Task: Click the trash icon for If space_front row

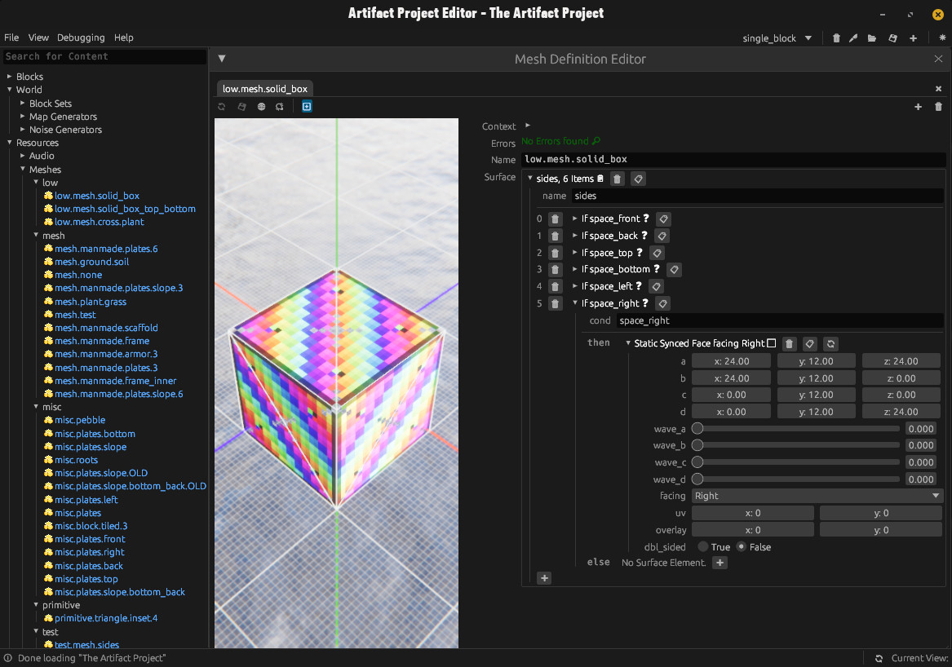Action: click(x=556, y=219)
